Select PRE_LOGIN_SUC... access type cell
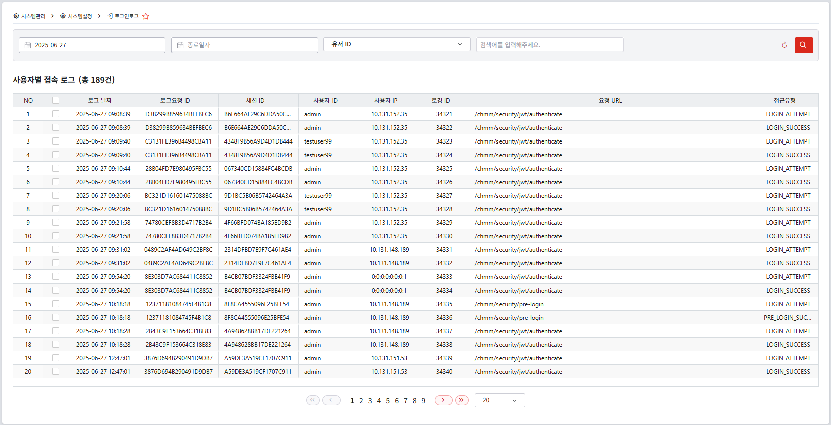Image resolution: width=831 pixels, height=425 pixels. 787,317
